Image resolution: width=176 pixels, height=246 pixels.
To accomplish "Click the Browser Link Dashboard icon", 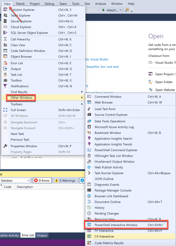I will 89,196.
